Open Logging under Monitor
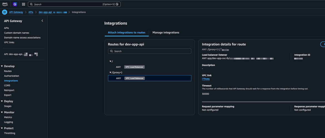Image resolution: width=325 pixels, height=138 pixels. pyautogui.click(x=9, y=122)
